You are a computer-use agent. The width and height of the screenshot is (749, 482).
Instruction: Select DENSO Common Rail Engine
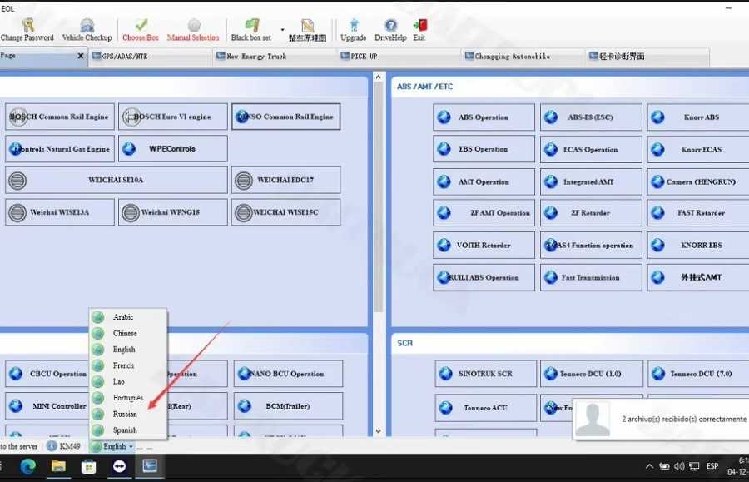coord(285,117)
